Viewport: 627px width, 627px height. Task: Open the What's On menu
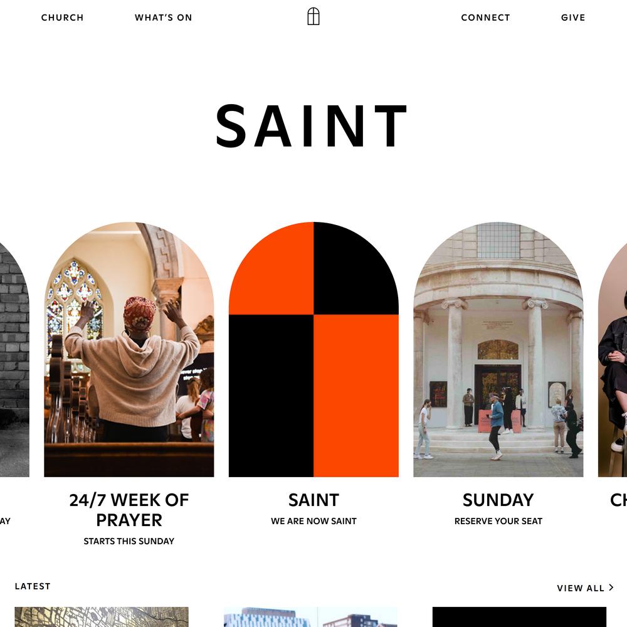click(163, 18)
